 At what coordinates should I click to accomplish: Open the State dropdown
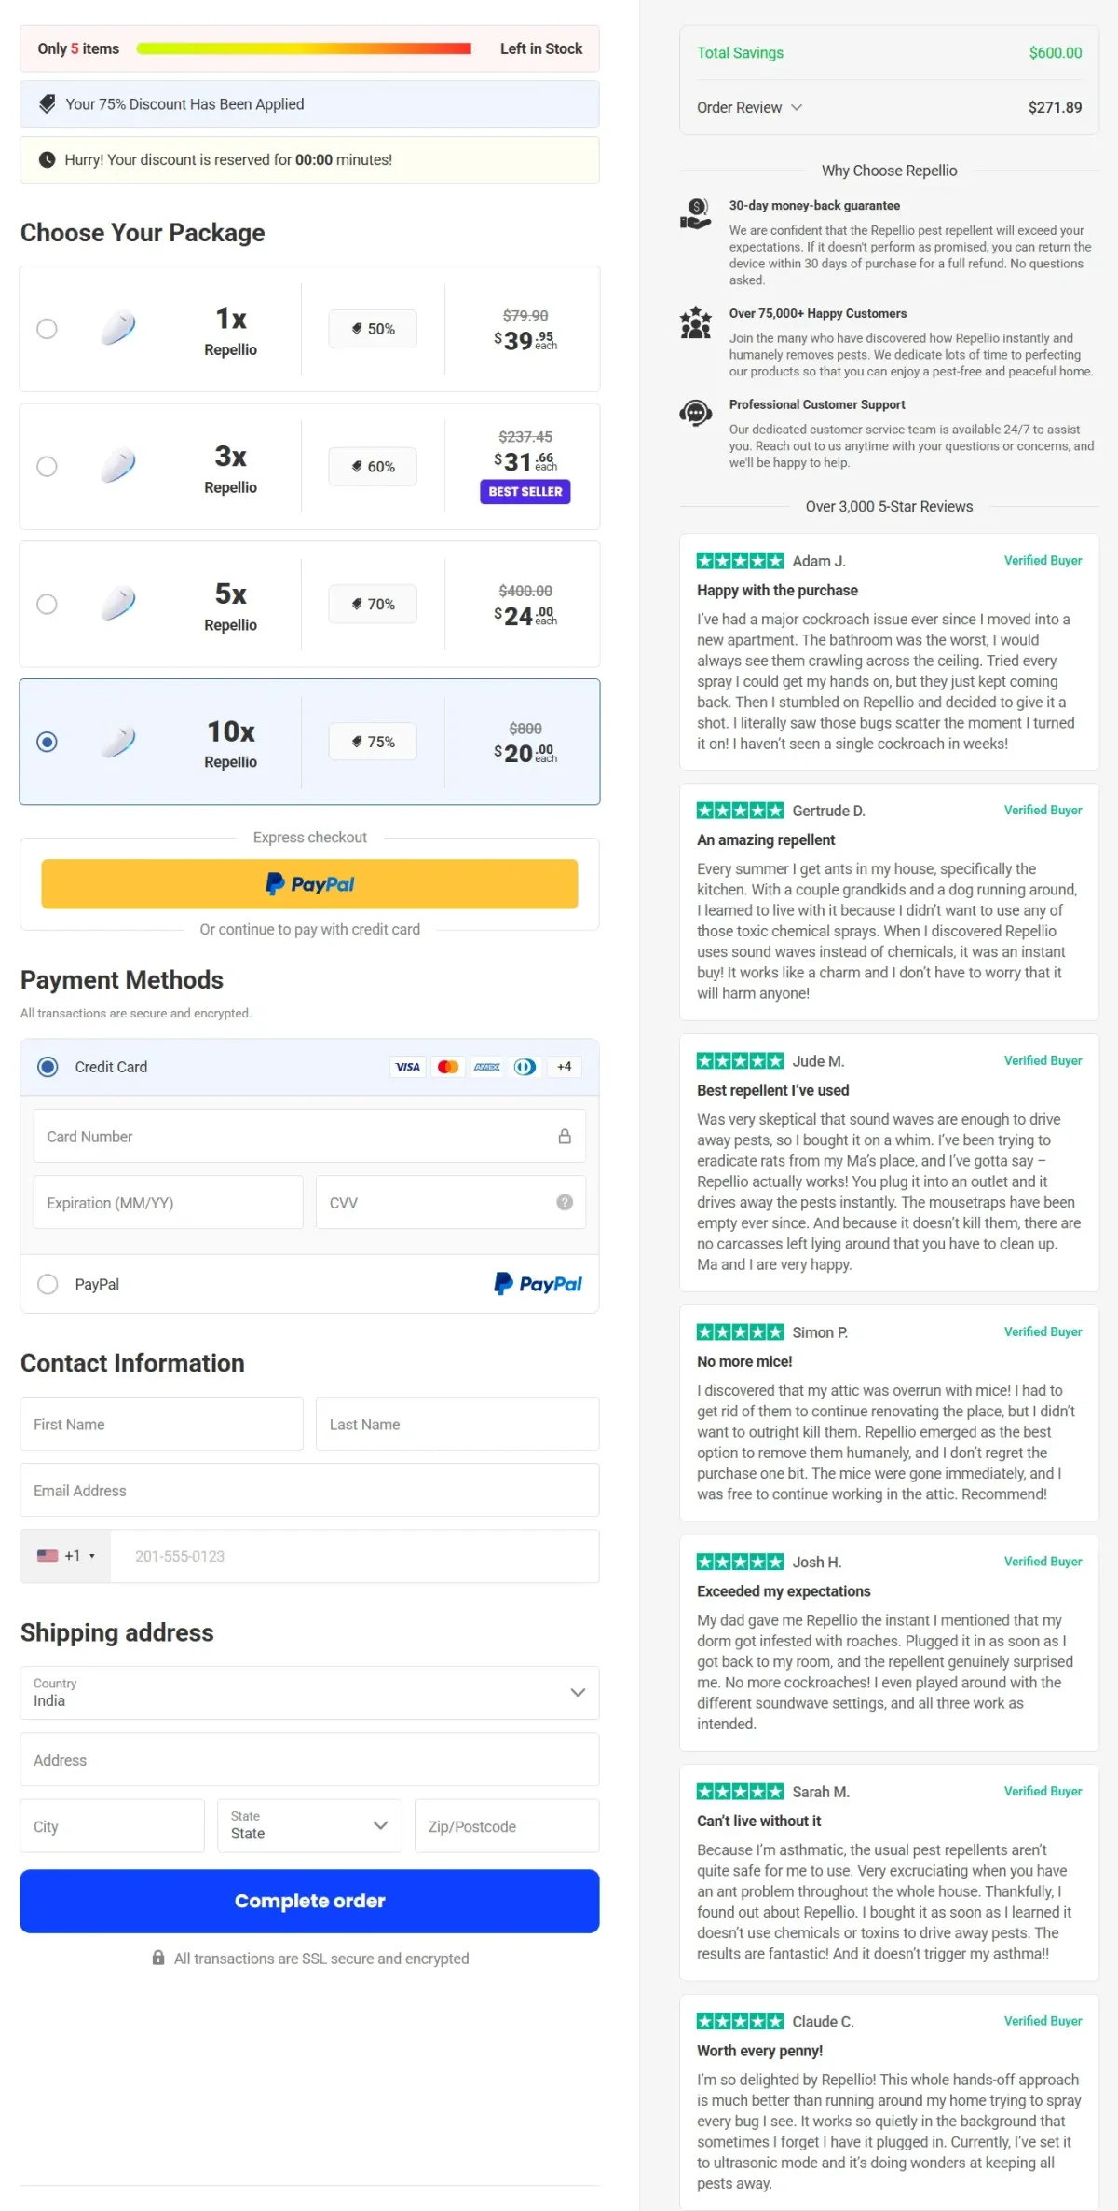point(309,1825)
